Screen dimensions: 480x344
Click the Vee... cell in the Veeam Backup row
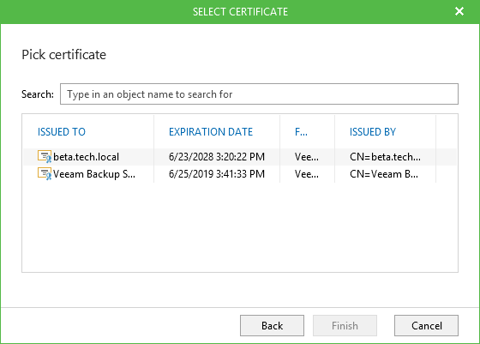[x=307, y=174]
